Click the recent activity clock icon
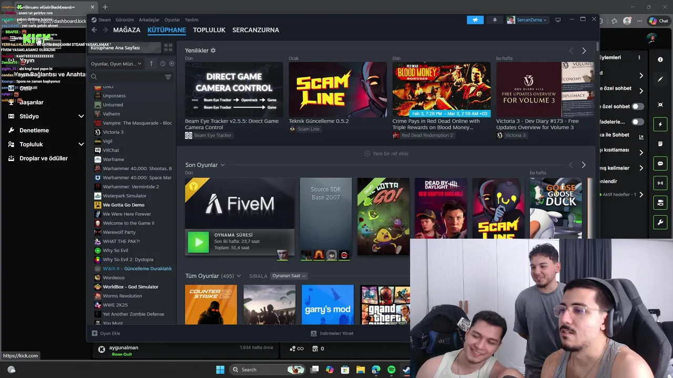This screenshot has height=378, width=673. click(162, 64)
